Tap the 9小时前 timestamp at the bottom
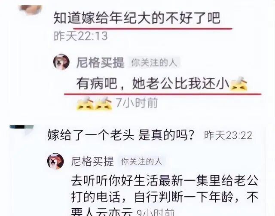275x216 pixels. (x=156, y=213)
